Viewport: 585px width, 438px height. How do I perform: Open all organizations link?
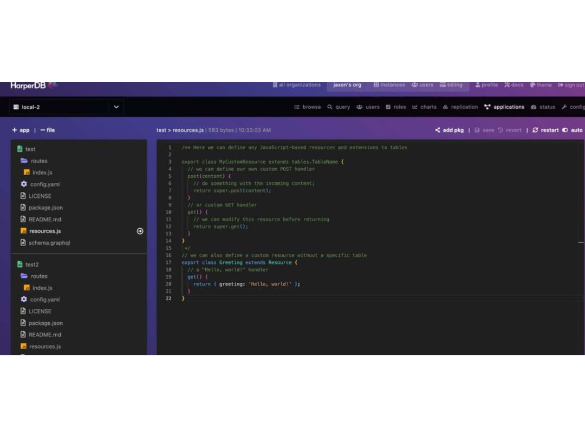[x=297, y=85]
